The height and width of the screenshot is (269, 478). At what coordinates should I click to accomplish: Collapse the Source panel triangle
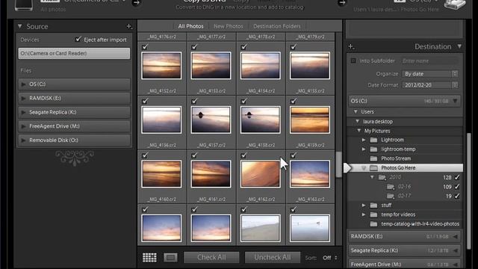point(20,27)
